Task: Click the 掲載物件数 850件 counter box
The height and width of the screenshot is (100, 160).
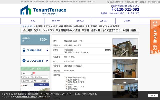Action: click(x=35, y=40)
